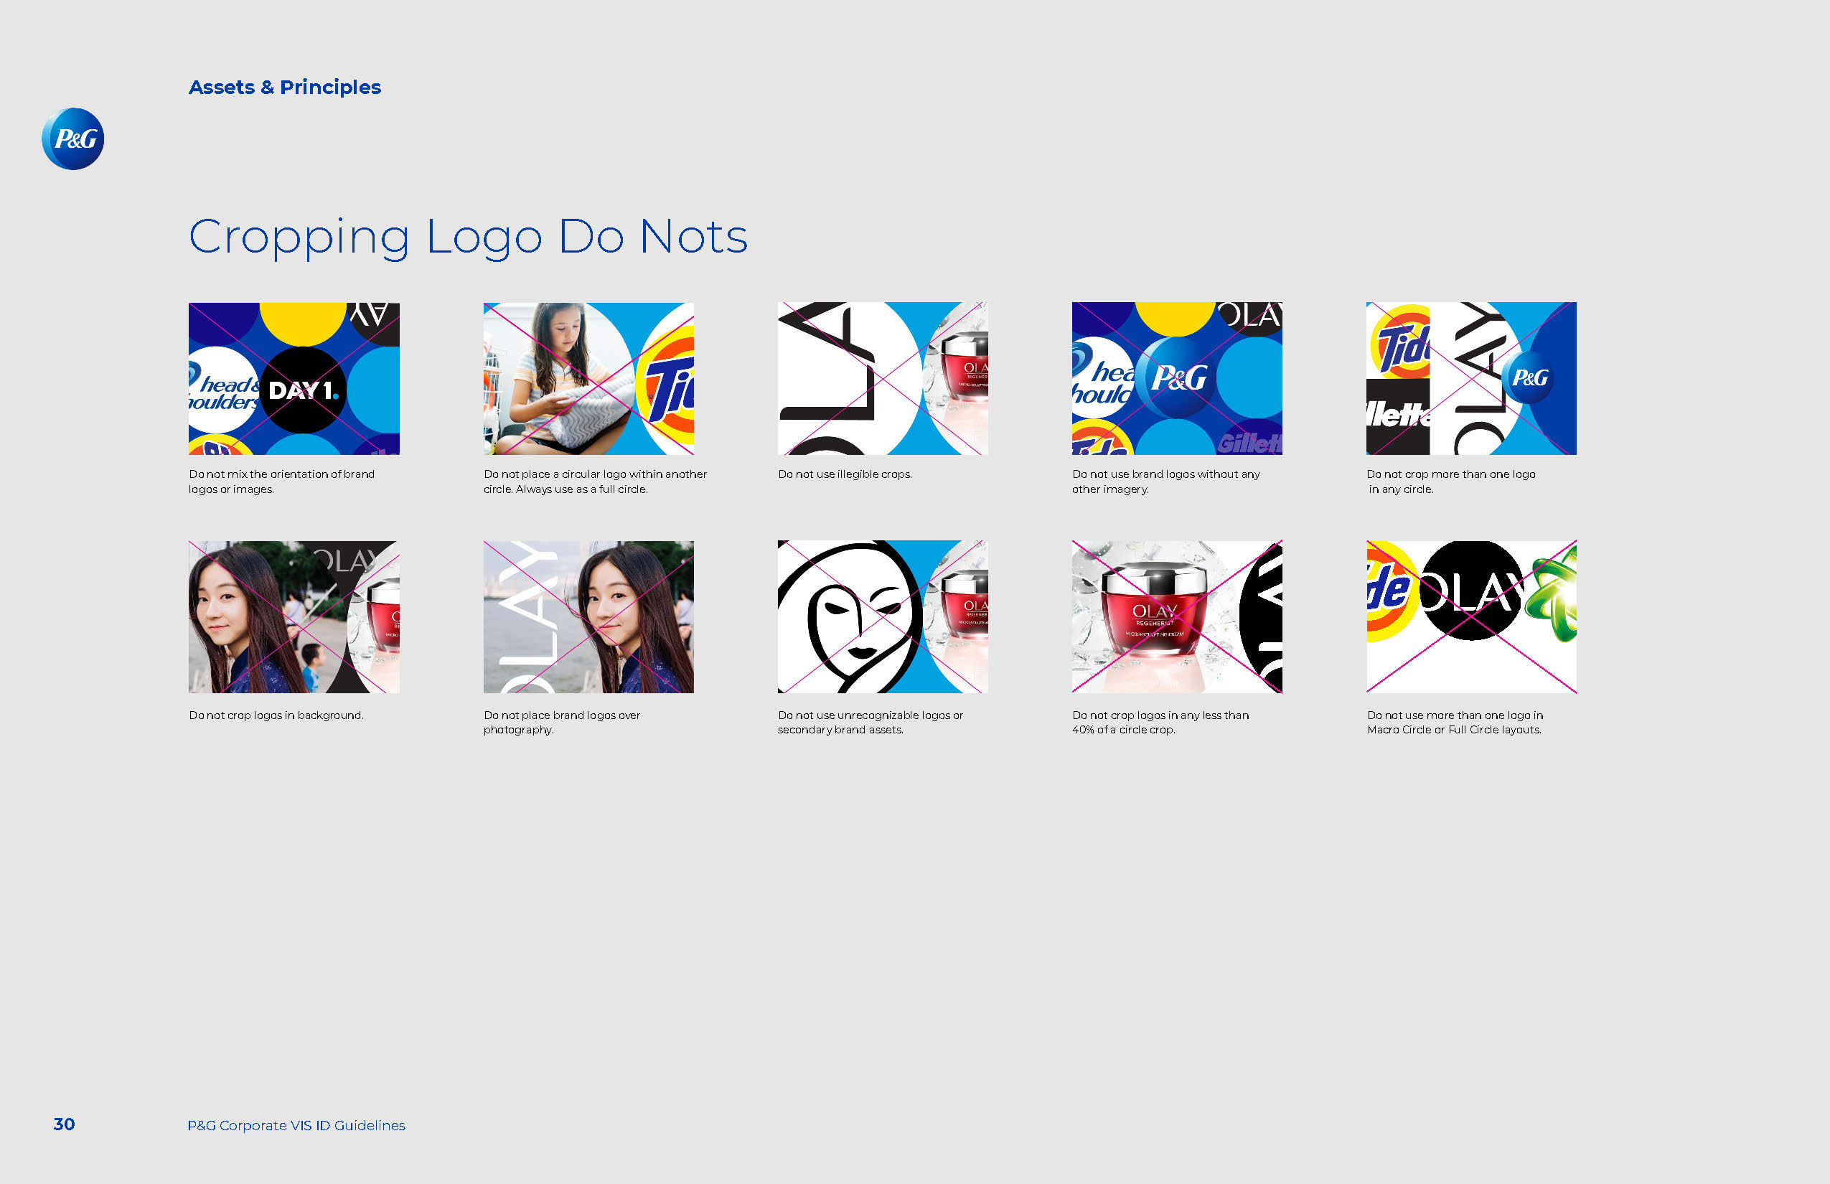Click the page number 30
This screenshot has width=1830, height=1184.
click(x=64, y=1124)
